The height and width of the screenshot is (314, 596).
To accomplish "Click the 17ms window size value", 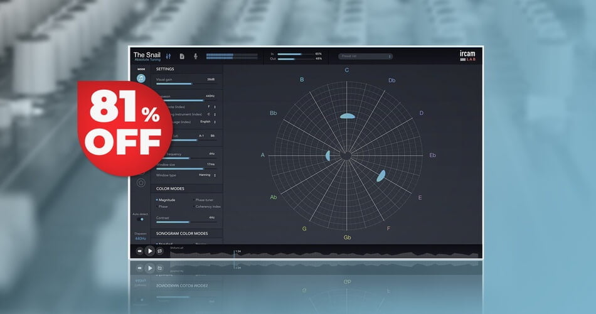I will coord(211,165).
